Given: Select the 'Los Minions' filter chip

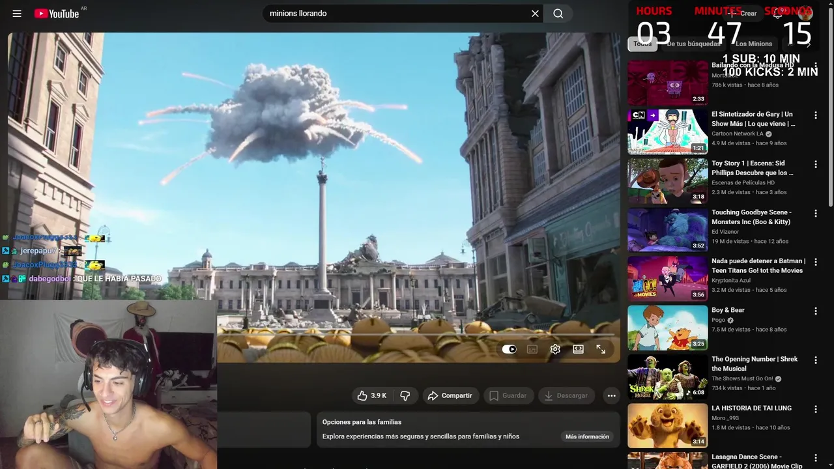Looking at the screenshot, I should [754, 44].
